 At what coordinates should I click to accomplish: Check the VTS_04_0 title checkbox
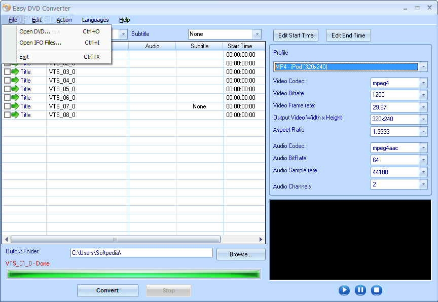pos(7,81)
